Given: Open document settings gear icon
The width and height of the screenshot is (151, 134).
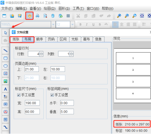Looking at the screenshot, I should 30,16.
